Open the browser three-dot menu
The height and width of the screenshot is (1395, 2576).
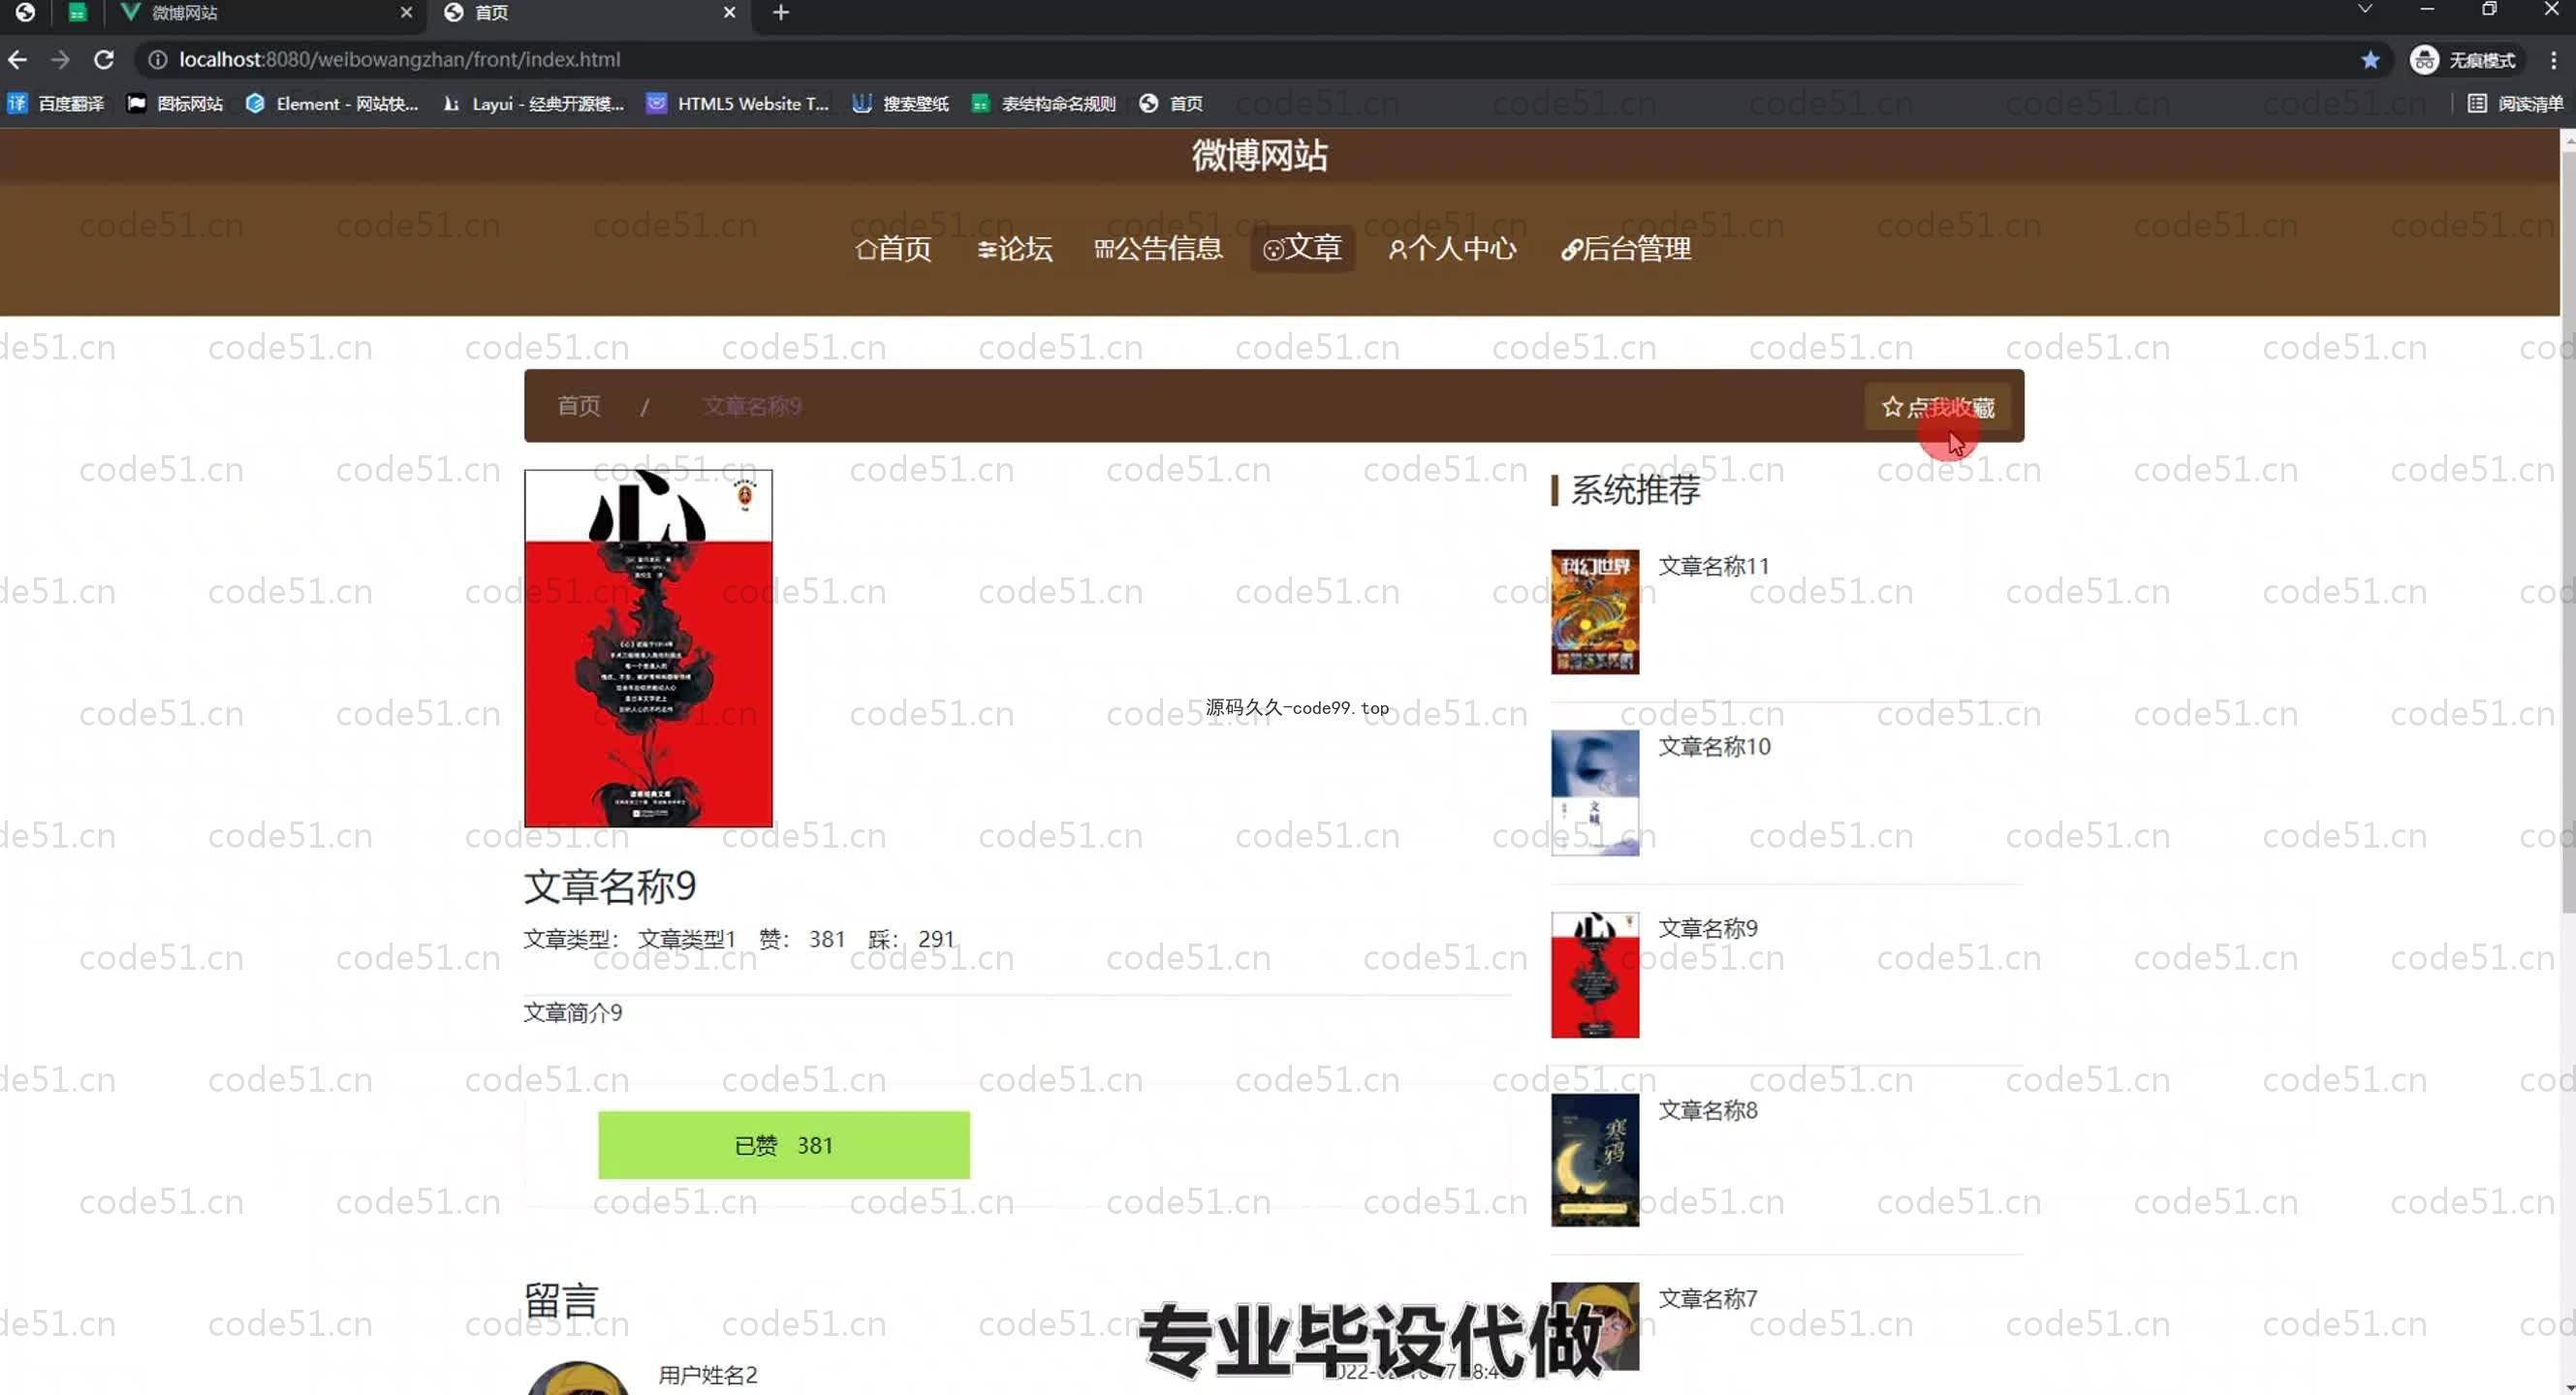[2553, 60]
